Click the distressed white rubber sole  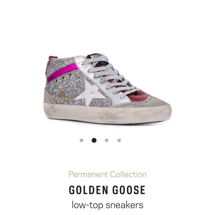[107, 113]
